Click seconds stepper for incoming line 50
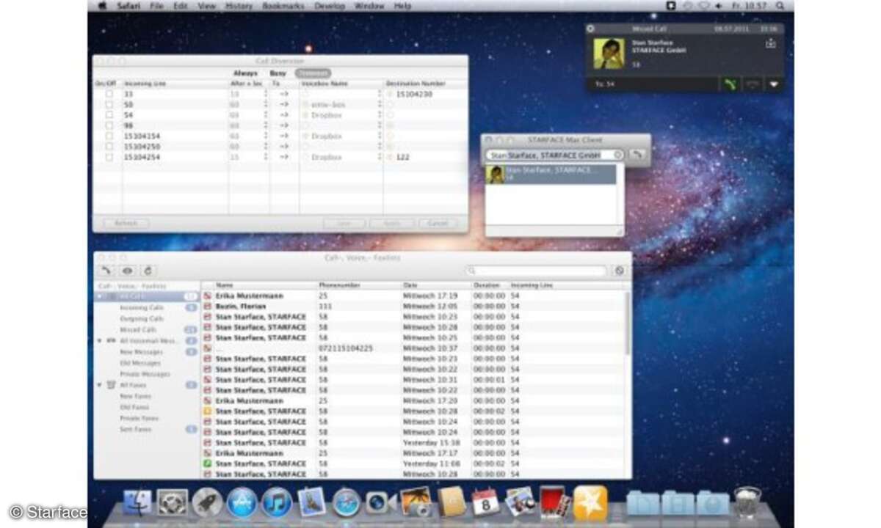The image size is (881, 528). click(x=265, y=105)
